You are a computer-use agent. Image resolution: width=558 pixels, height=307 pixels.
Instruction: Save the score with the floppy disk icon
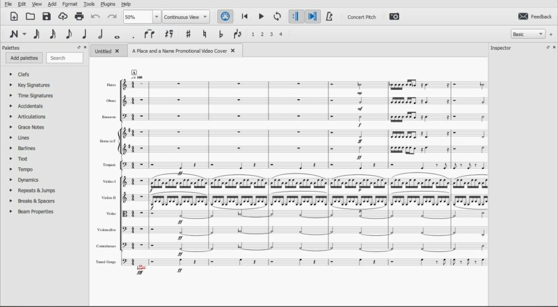(47, 17)
